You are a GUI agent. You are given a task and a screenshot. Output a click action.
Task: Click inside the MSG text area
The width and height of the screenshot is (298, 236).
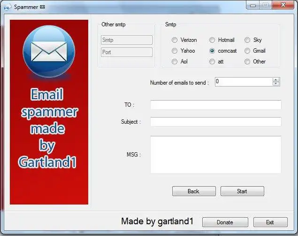(216, 155)
